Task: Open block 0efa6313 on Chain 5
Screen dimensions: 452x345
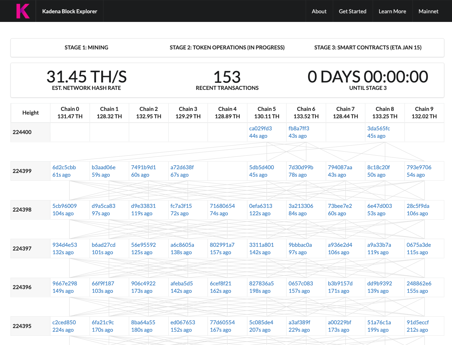Action: 261,206
